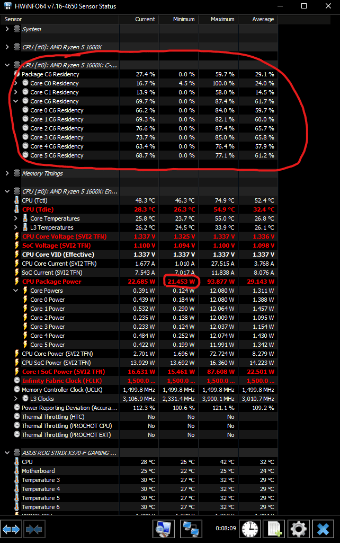Click the network computers remote icon
This screenshot has height=543, width=340.
tap(191, 529)
